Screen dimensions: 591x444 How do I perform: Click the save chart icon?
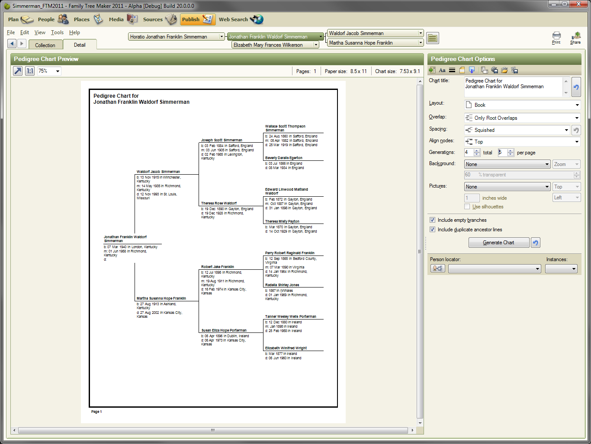coord(514,70)
